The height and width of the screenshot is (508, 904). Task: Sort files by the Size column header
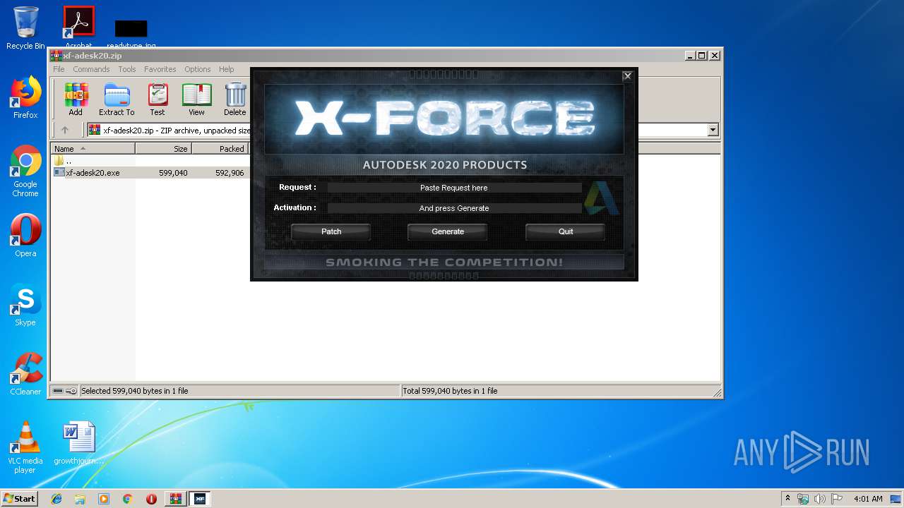163,148
